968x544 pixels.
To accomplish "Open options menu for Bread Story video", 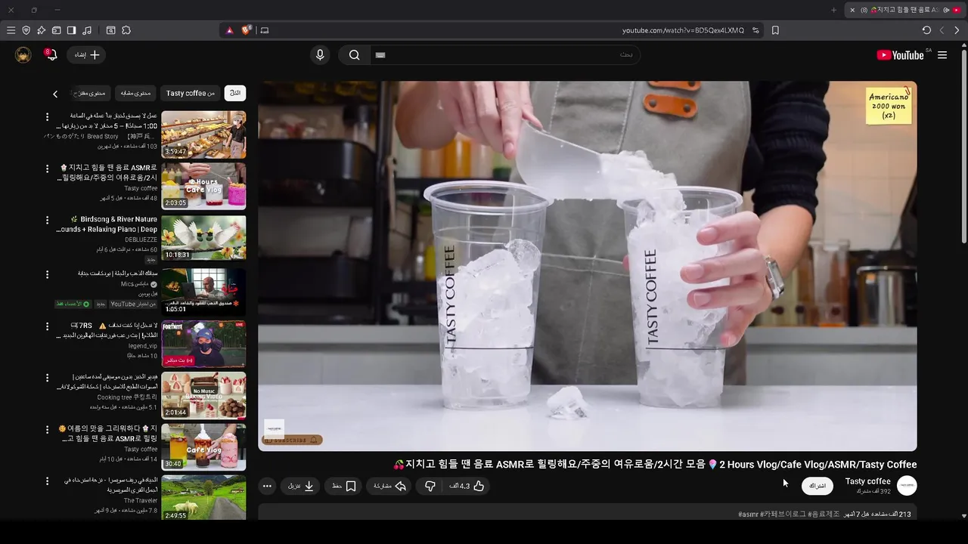I will (47, 117).
